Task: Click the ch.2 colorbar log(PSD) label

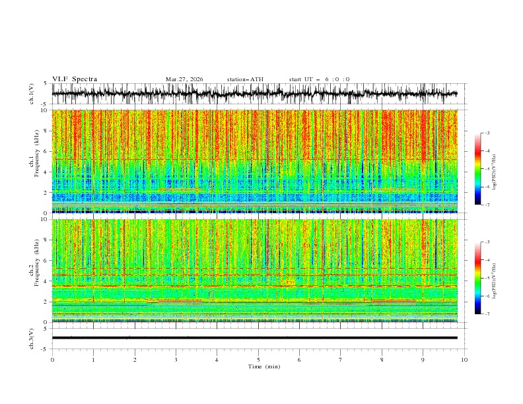Action: tap(494, 281)
